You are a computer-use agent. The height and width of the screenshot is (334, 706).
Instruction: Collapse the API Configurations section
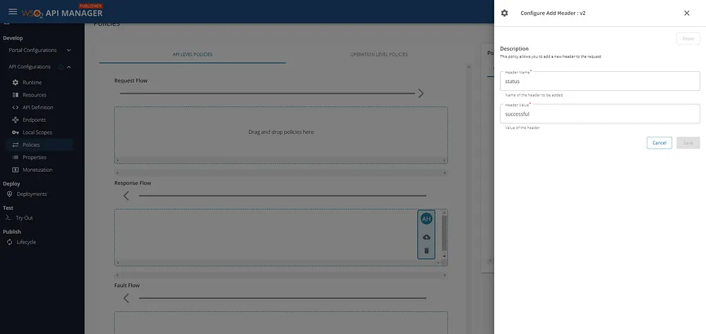[69, 67]
